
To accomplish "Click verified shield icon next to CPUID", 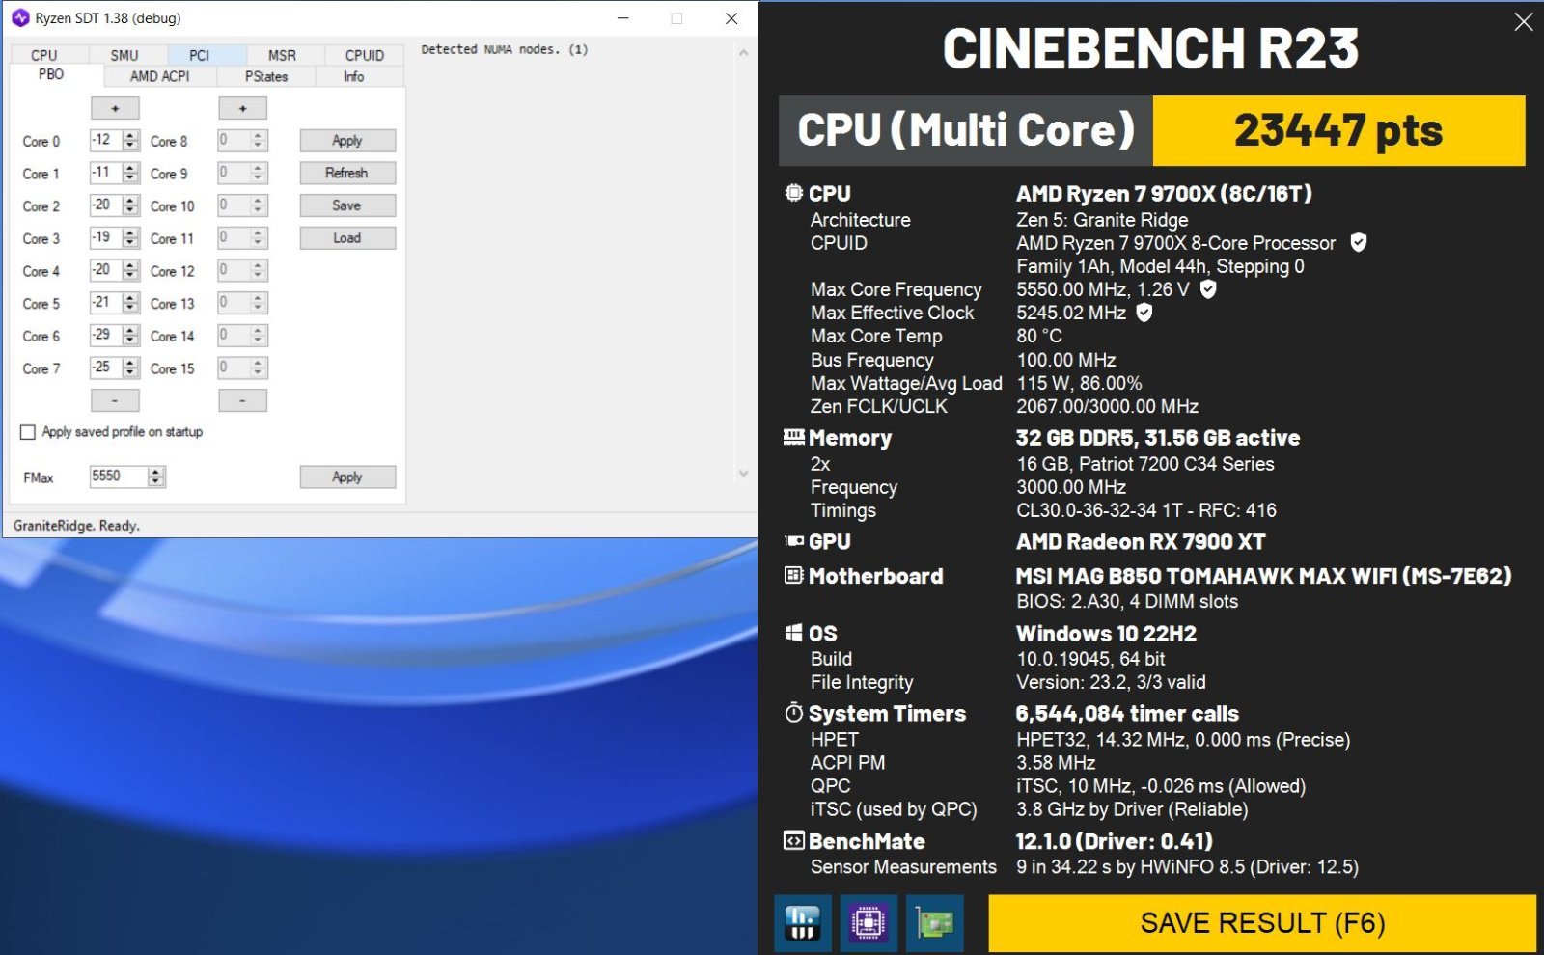I will 1359,243.
